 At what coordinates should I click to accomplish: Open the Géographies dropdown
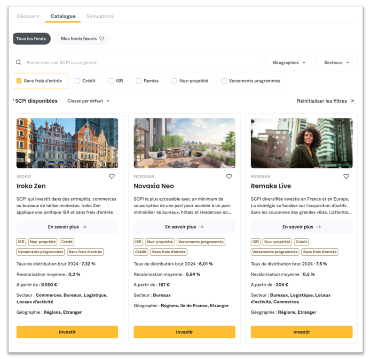click(x=289, y=63)
